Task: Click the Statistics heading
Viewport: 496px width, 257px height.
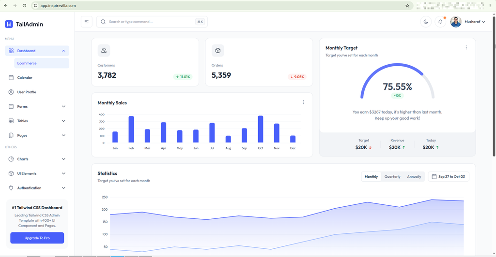Action: 107,173
